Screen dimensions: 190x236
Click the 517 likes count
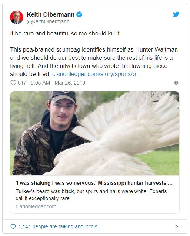click(22, 83)
